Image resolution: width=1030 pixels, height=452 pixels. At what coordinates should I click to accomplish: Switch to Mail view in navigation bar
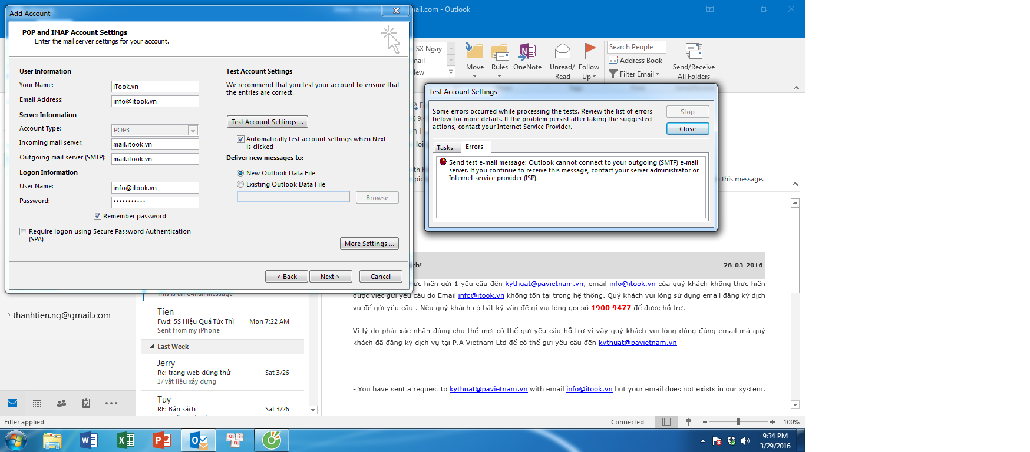(12, 403)
